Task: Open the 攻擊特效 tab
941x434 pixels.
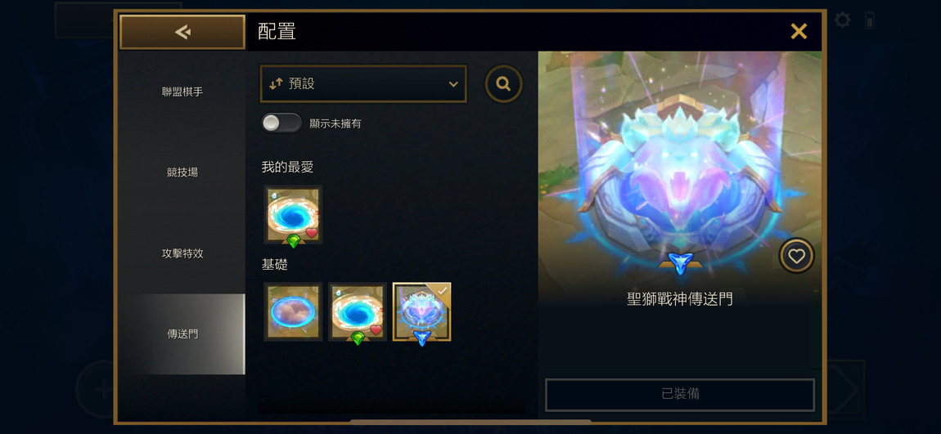Action: click(182, 253)
